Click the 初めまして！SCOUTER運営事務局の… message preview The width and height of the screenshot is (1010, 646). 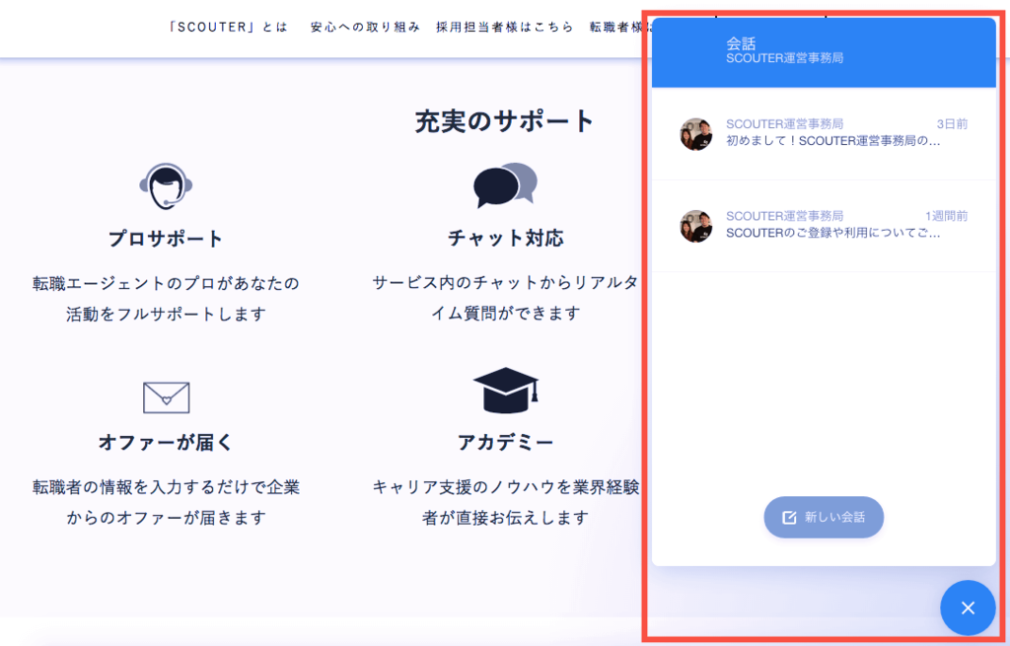[832, 140]
